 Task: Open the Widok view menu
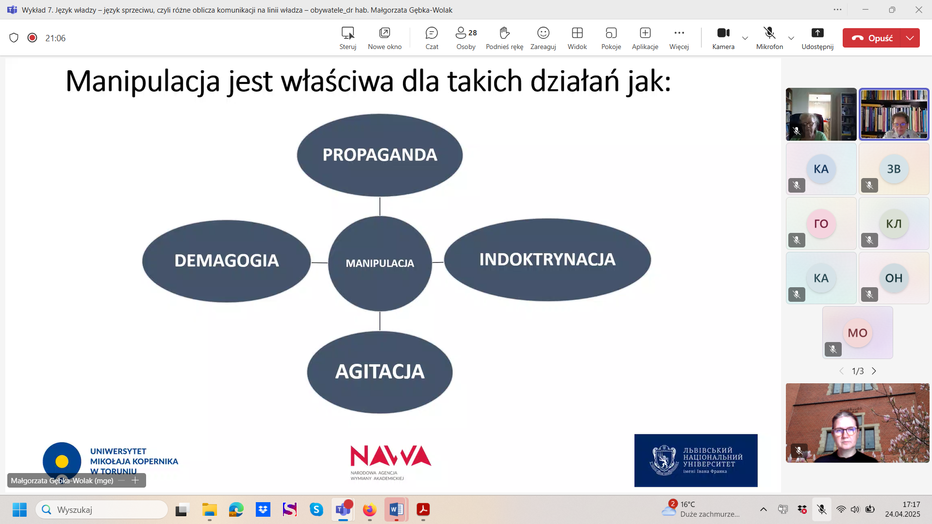tap(577, 38)
